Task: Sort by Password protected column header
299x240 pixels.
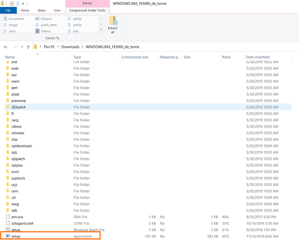Action: [170, 57]
